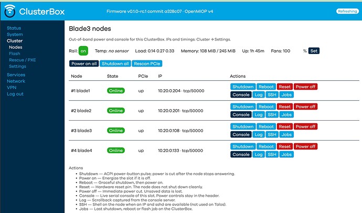
Task: Click the 'Blade3 nodes' heading
Action: (90, 29)
